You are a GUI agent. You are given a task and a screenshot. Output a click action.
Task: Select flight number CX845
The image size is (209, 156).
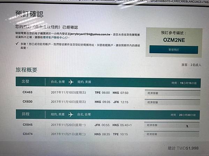(x=28, y=125)
